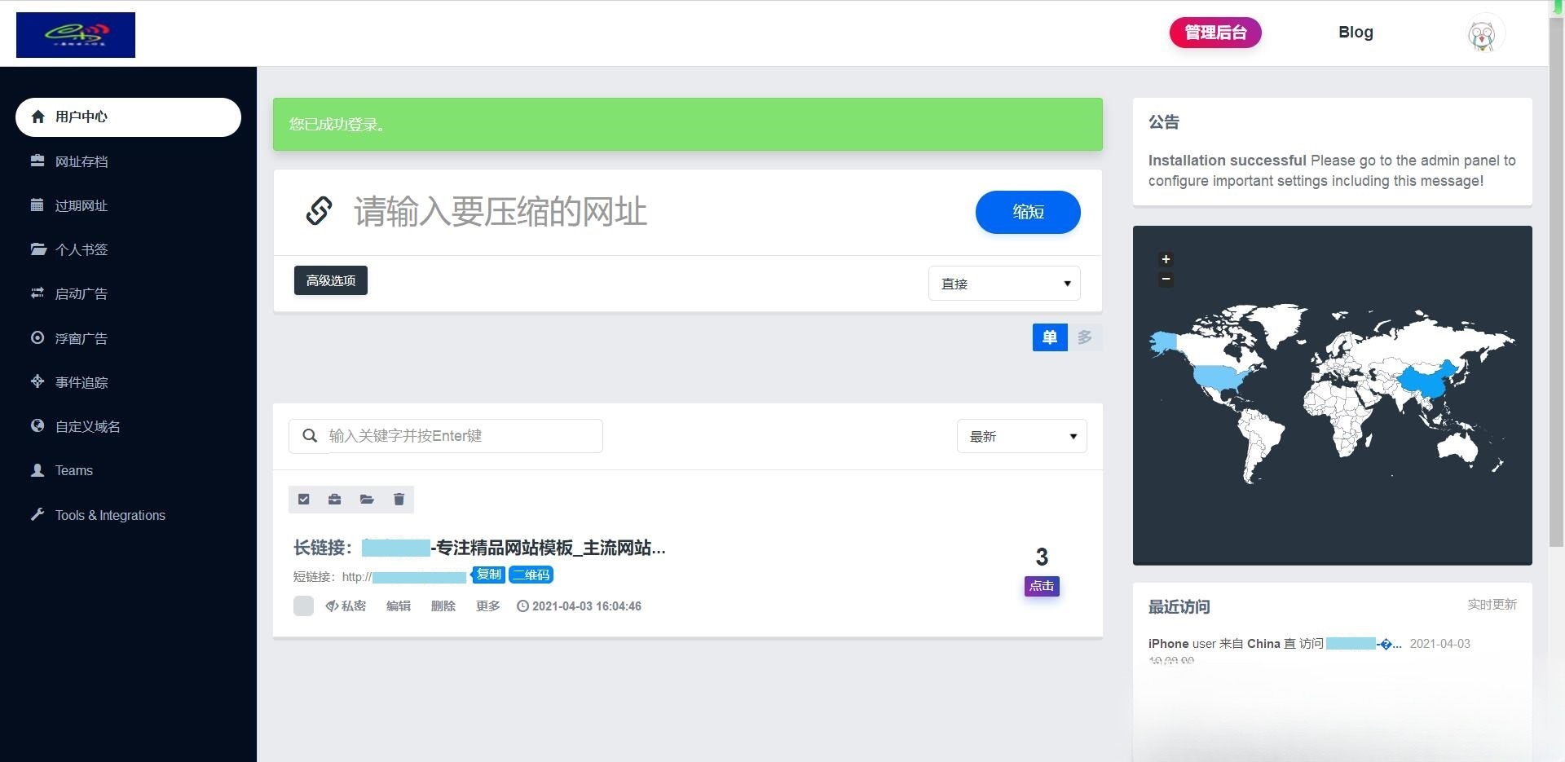Open 过期网址 from the sidebar

(82, 205)
